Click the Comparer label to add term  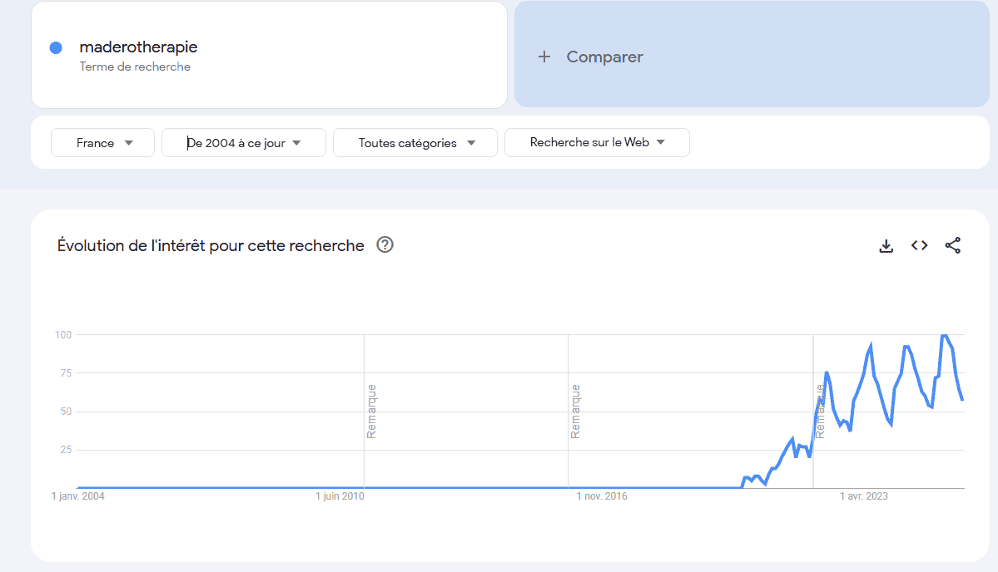point(604,57)
